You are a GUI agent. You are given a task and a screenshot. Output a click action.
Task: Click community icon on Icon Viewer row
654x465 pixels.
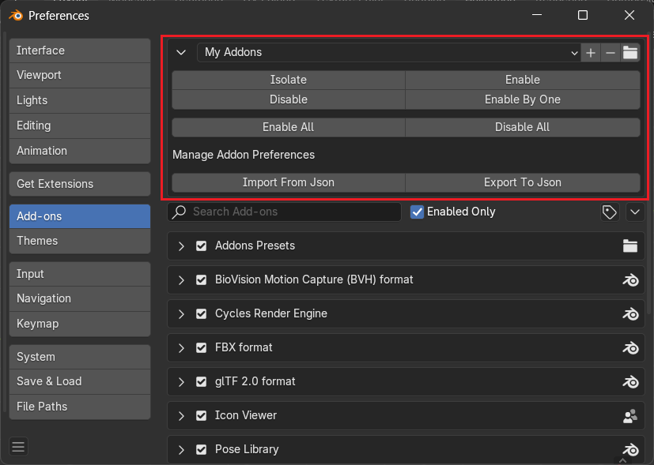click(630, 415)
